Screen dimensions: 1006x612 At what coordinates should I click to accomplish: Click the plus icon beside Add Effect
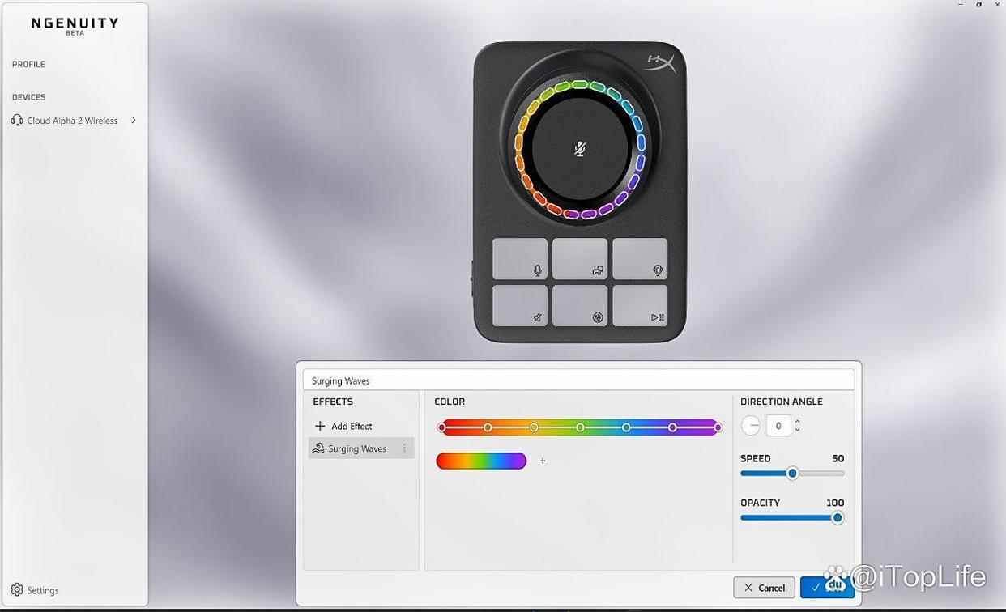[x=320, y=426]
